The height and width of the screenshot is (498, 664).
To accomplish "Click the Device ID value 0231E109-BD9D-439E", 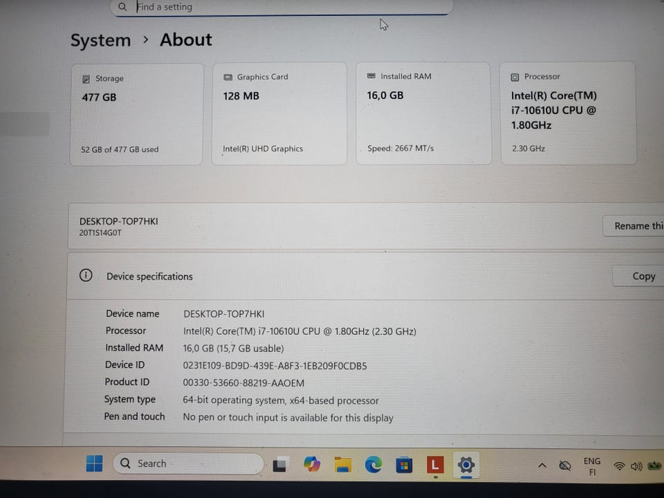I will (x=275, y=366).
